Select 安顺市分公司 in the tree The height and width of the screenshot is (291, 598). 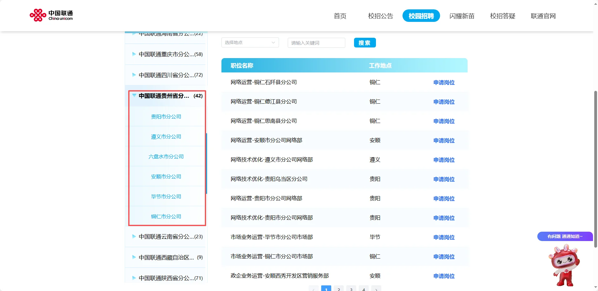166,176
